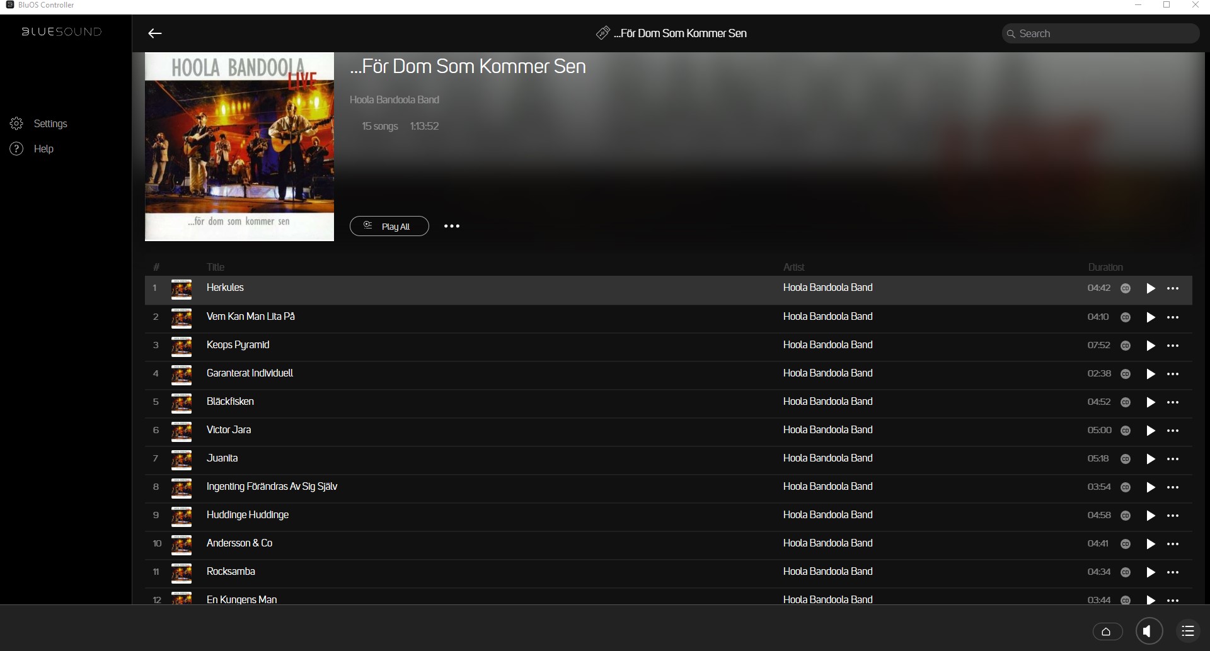Image resolution: width=1210 pixels, height=651 pixels.
Task: Select the track title Andersson & Co
Action: point(239,543)
